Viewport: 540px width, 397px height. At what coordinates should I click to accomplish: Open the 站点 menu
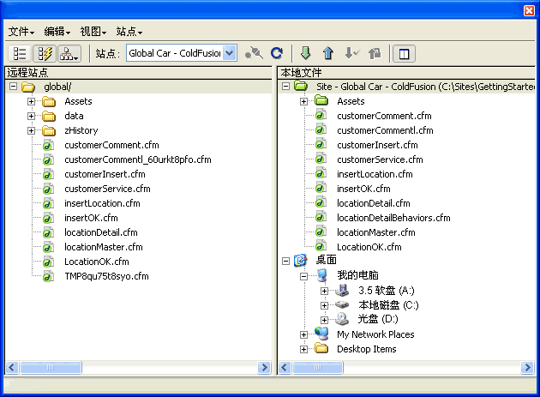pyautogui.click(x=129, y=32)
